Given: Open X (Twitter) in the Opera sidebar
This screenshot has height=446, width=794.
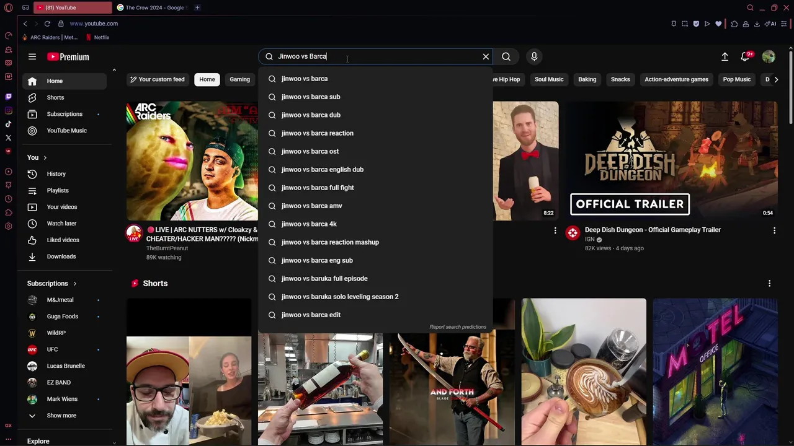Looking at the screenshot, I should coord(8,138).
